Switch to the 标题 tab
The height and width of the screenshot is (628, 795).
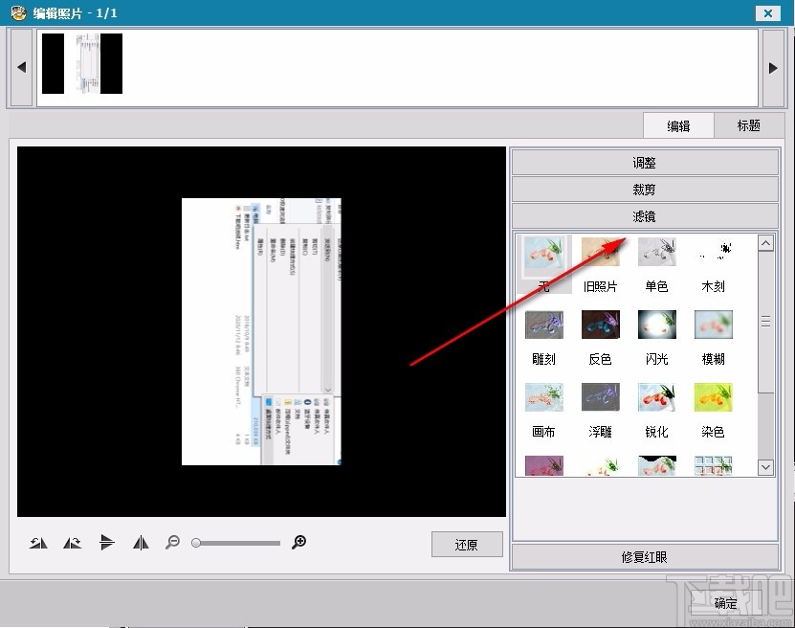[x=749, y=124]
